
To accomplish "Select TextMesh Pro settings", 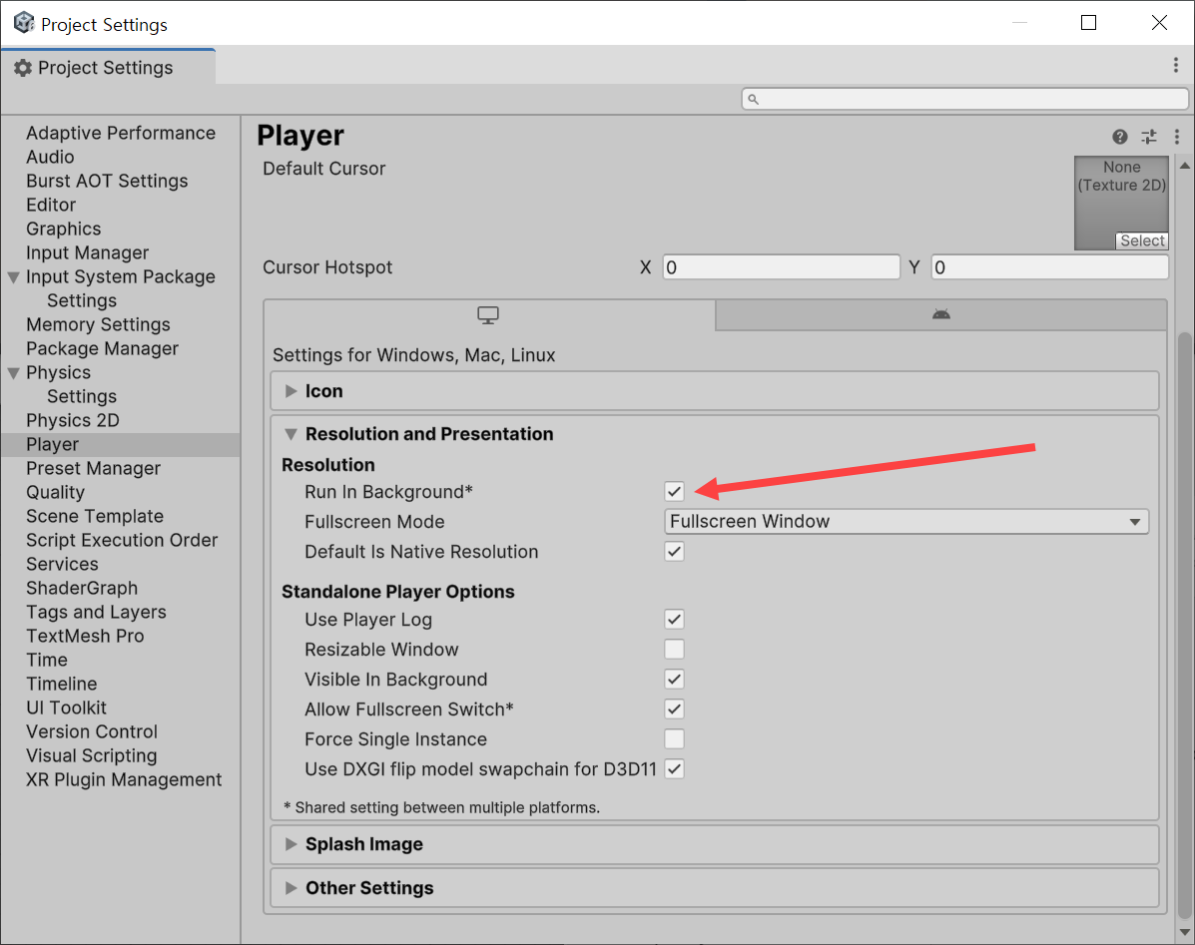I will (85, 637).
